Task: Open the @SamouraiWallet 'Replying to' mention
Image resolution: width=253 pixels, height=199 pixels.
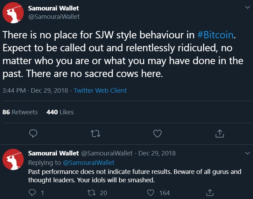Action: pyautogui.click(x=89, y=163)
